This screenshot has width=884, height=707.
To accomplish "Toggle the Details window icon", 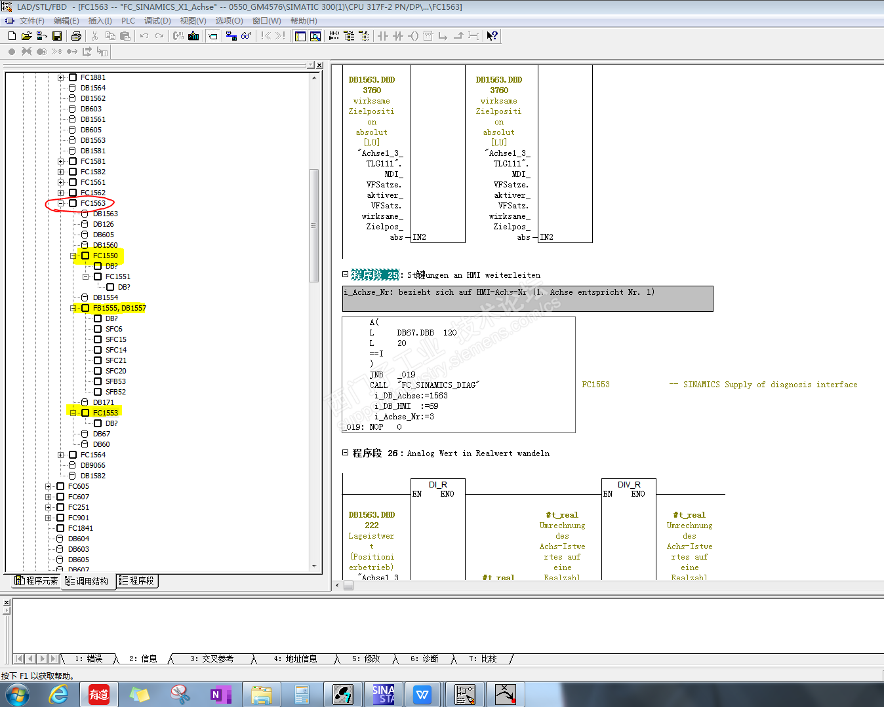I will (x=315, y=36).
